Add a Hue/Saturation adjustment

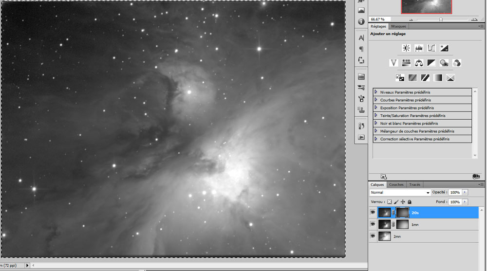pos(406,63)
